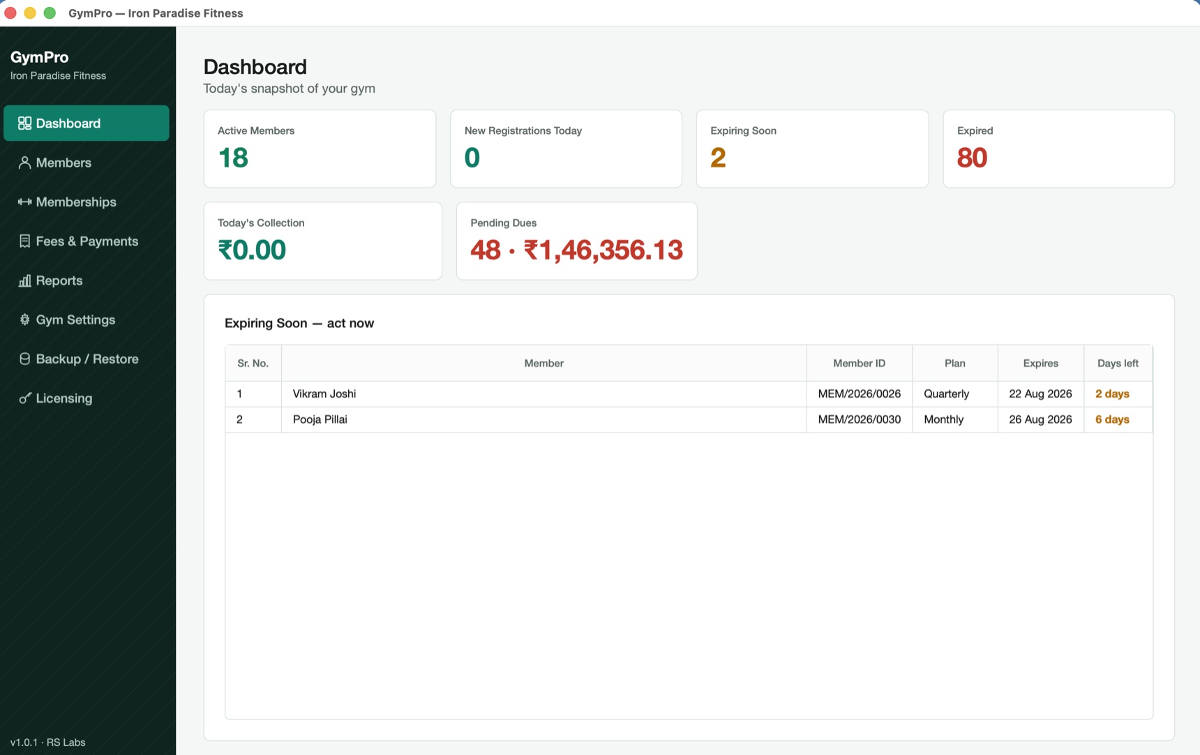Click the Expires column header
Viewport: 1200px width, 755px height.
pyautogui.click(x=1040, y=363)
